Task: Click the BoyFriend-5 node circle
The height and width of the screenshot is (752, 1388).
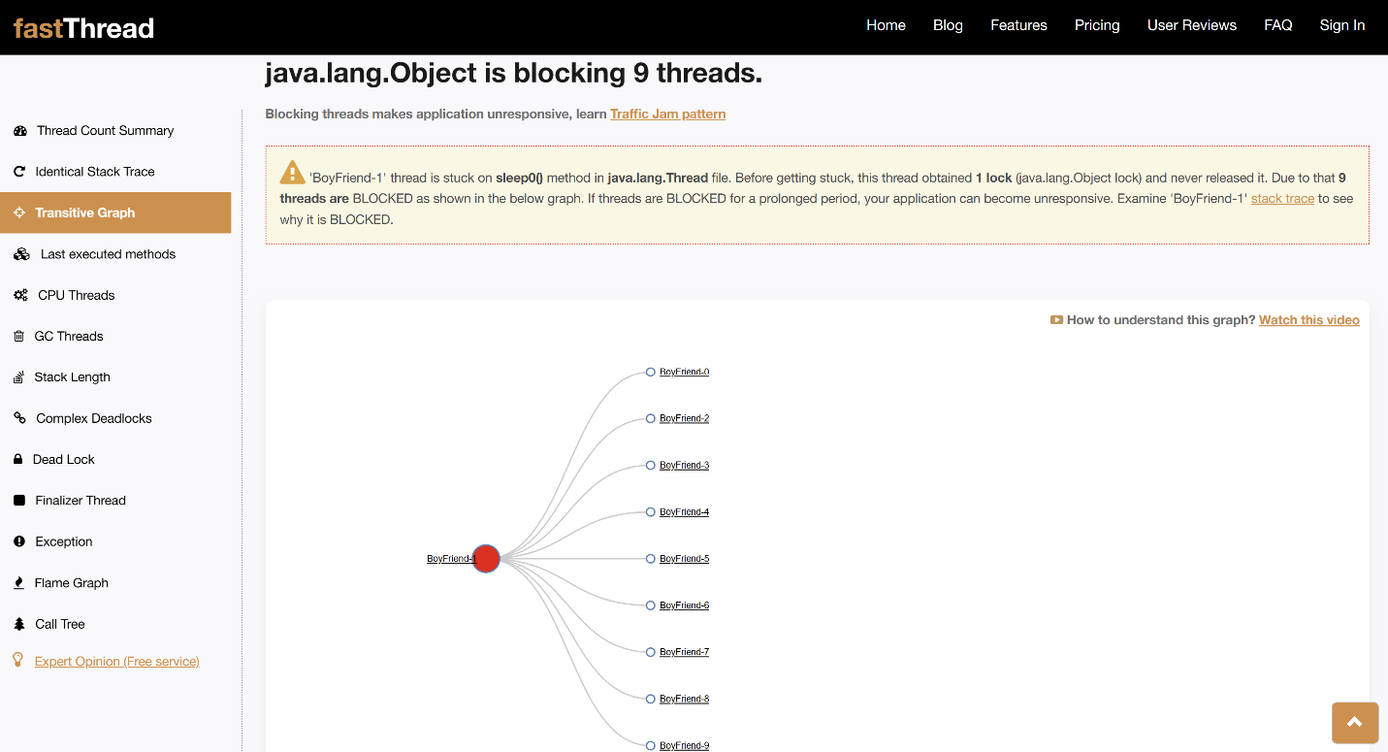Action: [651, 559]
